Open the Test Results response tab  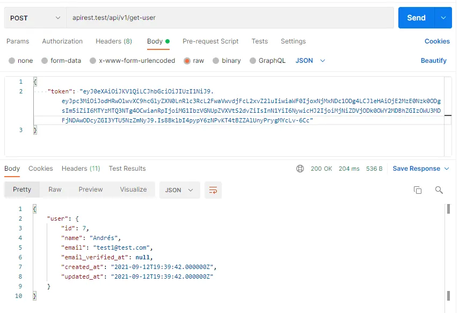click(x=127, y=168)
